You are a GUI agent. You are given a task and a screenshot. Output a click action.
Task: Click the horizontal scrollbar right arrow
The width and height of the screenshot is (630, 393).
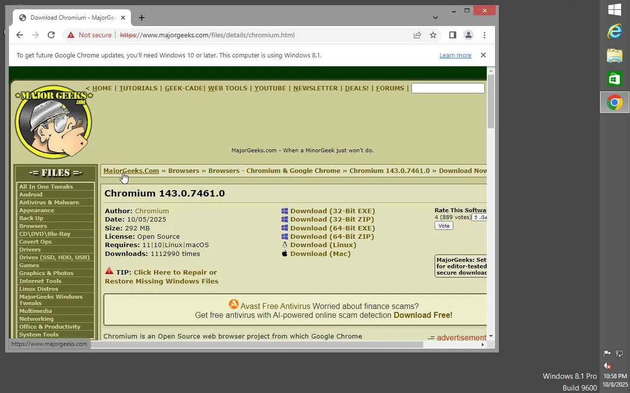(482, 344)
